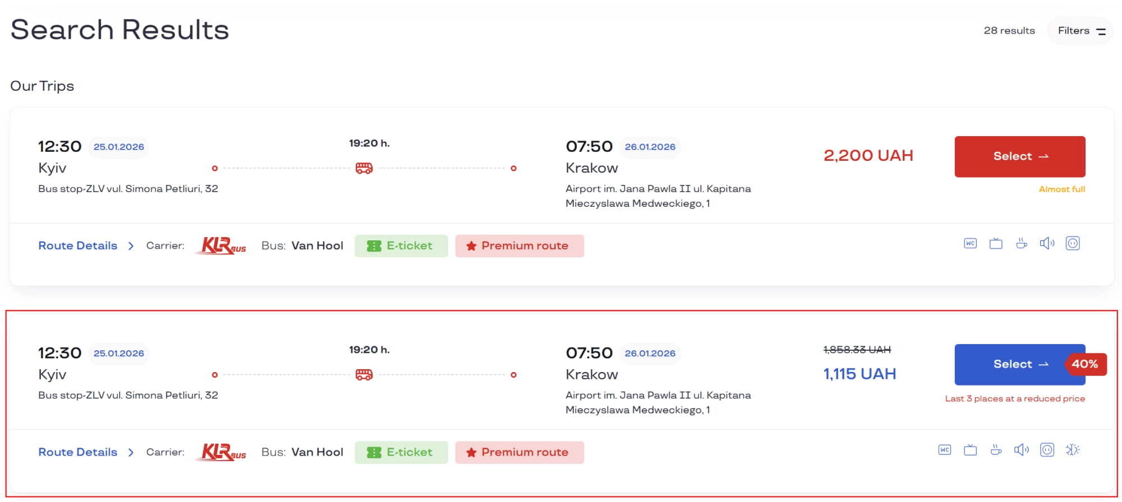This screenshot has width=1122, height=502.
Task: Select the TV amenity icon on first trip
Action: pyautogui.click(x=996, y=243)
